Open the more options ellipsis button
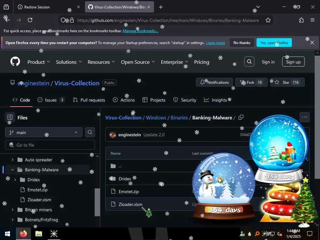The width and height of the screenshot is (320, 240). tap(304, 117)
